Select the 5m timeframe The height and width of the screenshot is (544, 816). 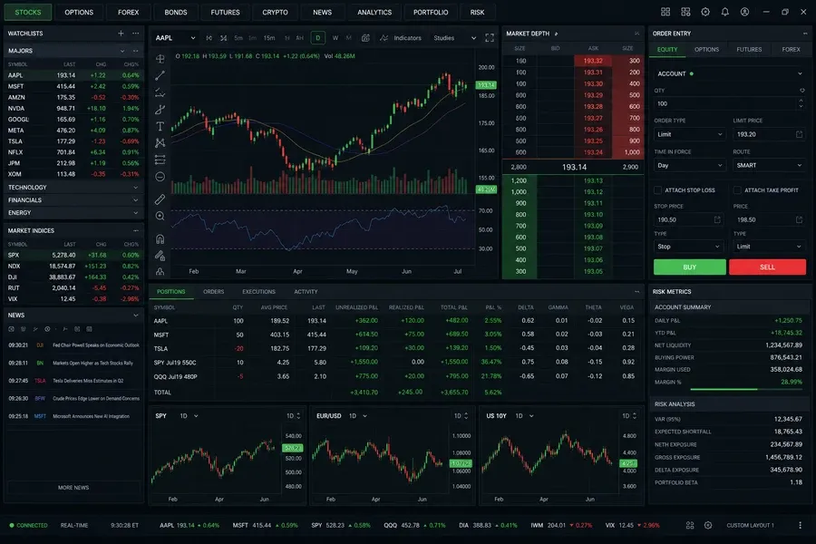tap(238, 38)
